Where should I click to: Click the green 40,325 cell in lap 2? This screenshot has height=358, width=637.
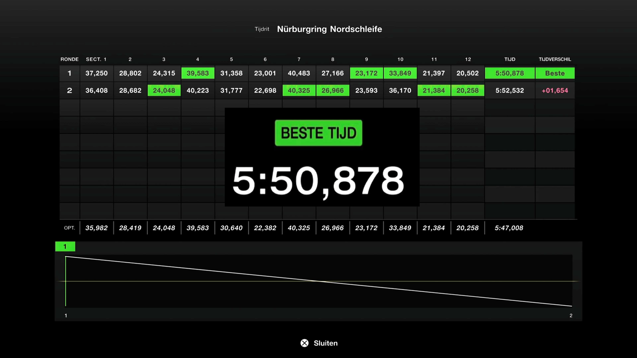(x=299, y=90)
